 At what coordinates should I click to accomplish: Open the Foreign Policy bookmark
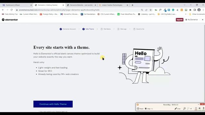49,14
